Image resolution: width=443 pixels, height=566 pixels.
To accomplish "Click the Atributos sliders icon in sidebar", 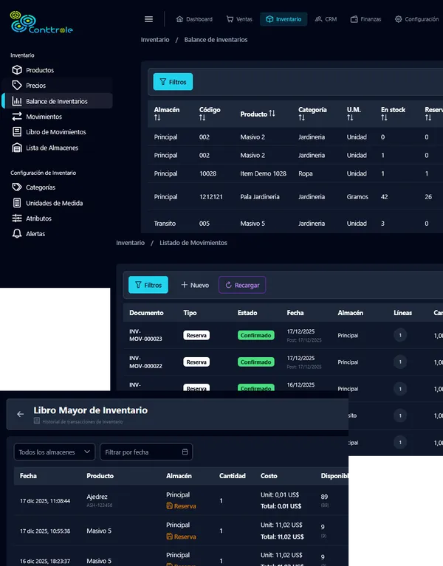I will (x=17, y=218).
